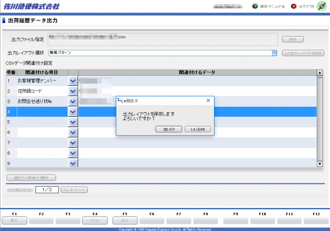
Task: Click the <<前レコード button
Action: click(20, 190)
